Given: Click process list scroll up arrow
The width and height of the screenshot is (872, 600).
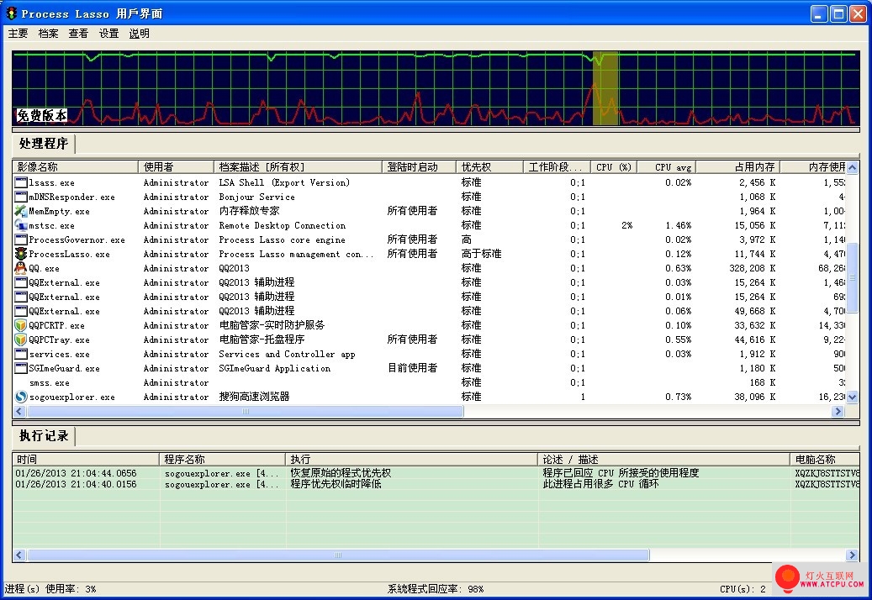Looking at the screenshot, I should click(852, 166).
